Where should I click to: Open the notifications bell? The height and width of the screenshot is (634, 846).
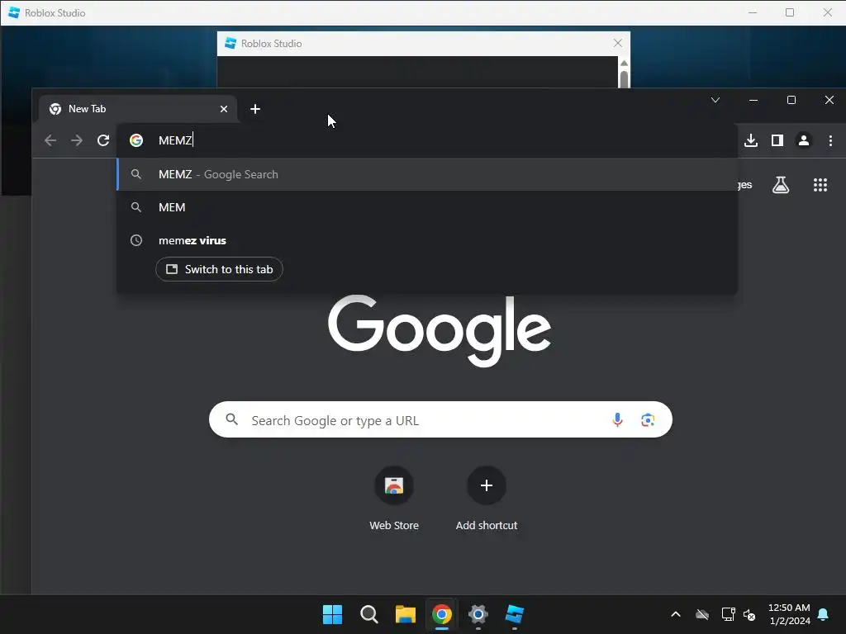coord(823,614)
